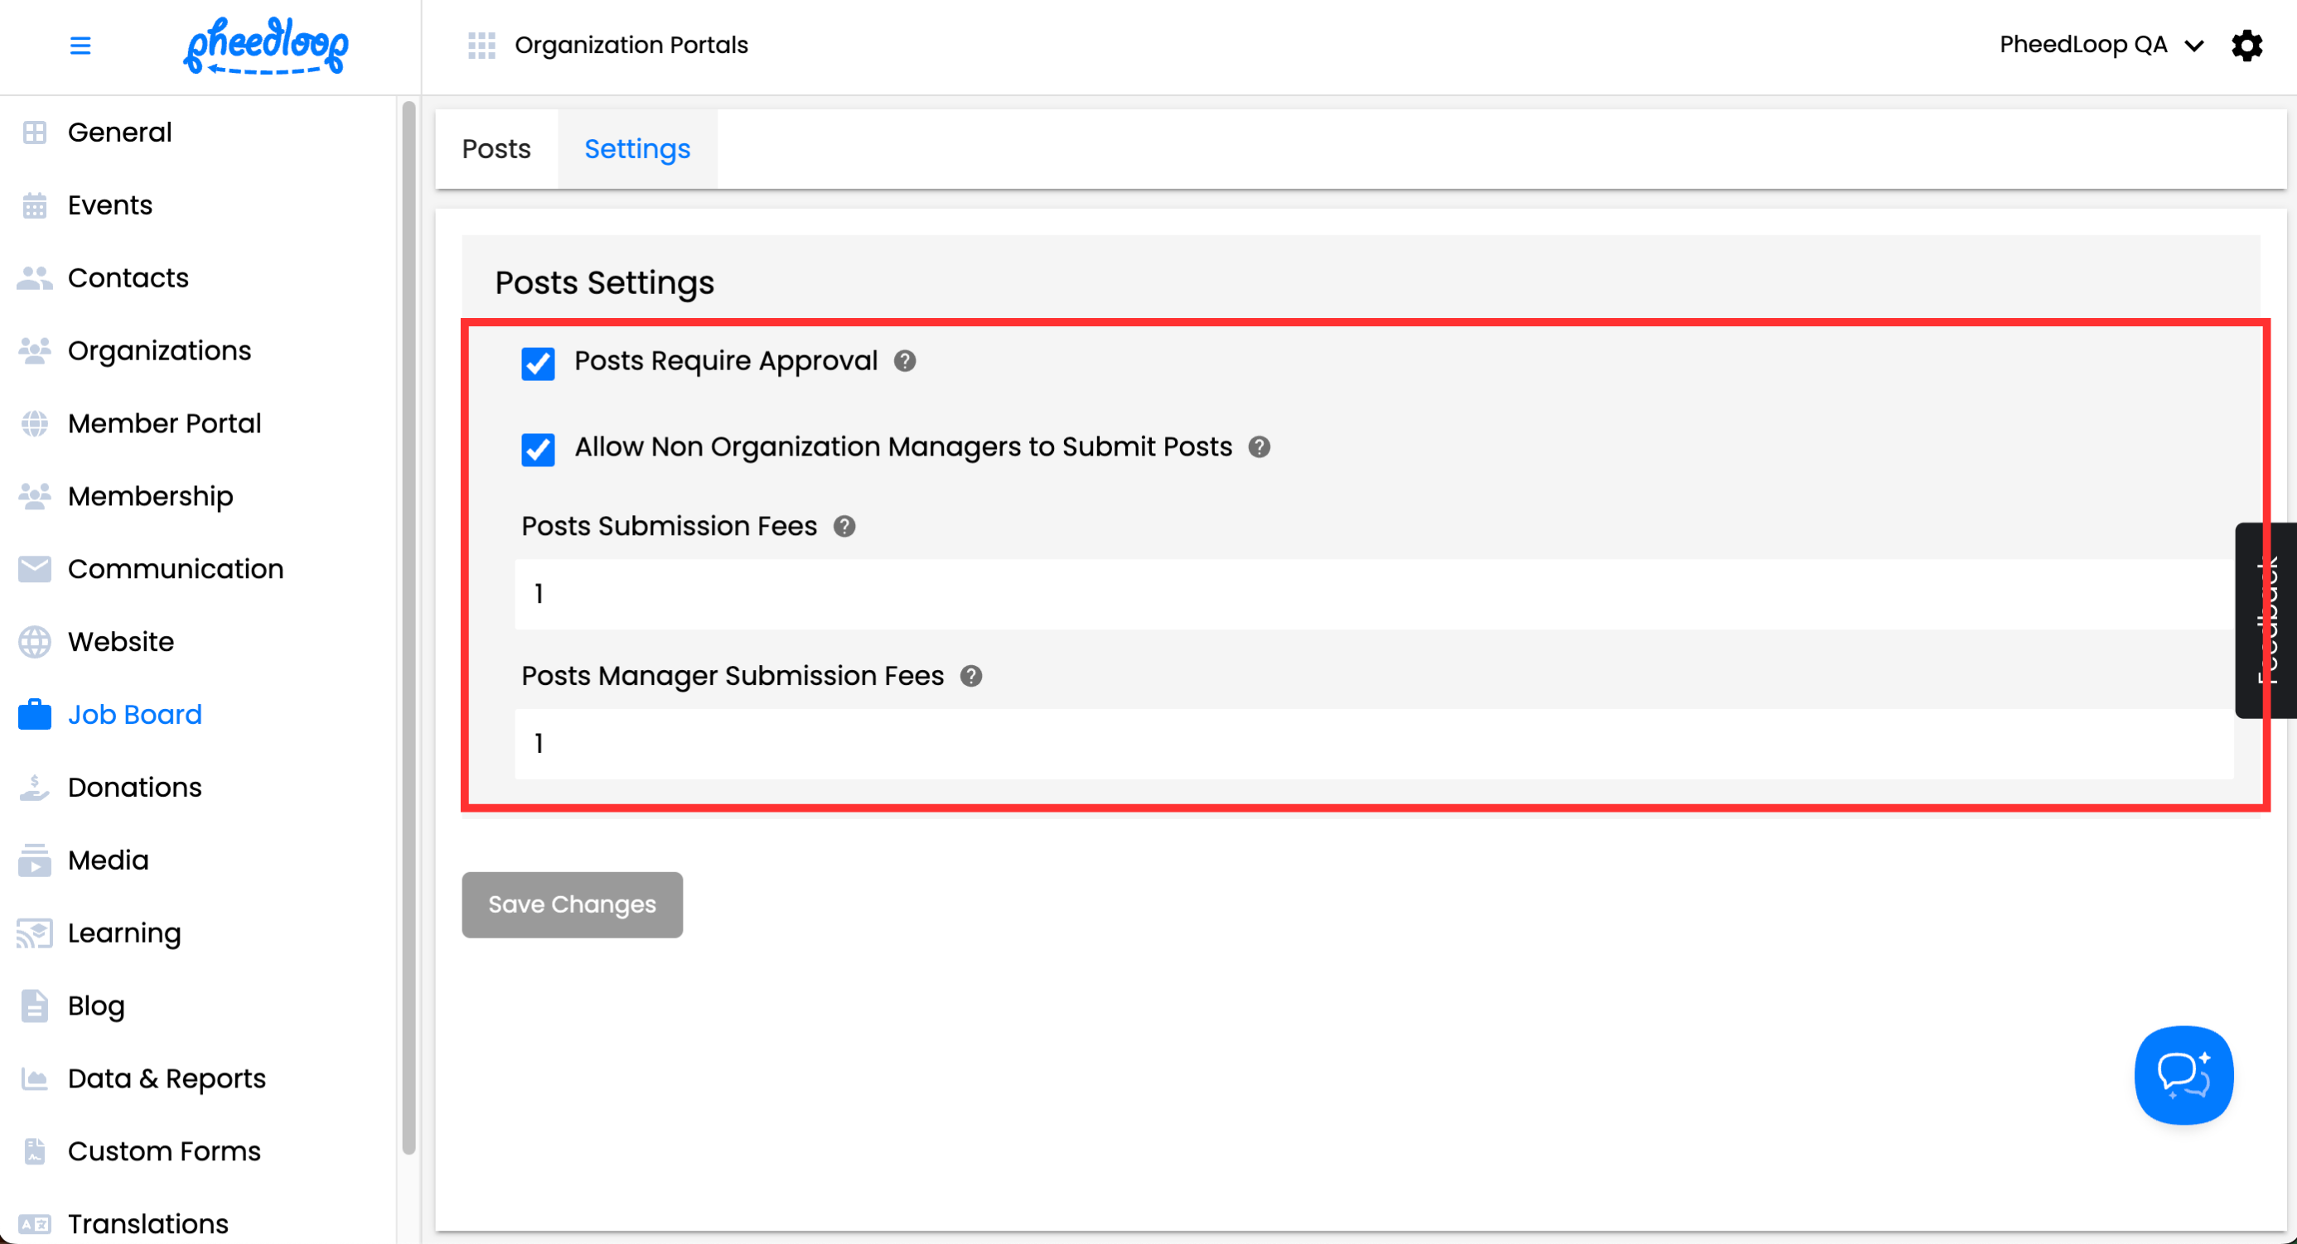Toggle Allow Non Organization Managers checkbox
Viewport: 2297px width, 1244px height.
(x=538, y=449)
